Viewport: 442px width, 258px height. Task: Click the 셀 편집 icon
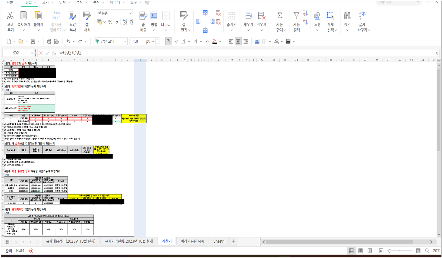point(184,16)
